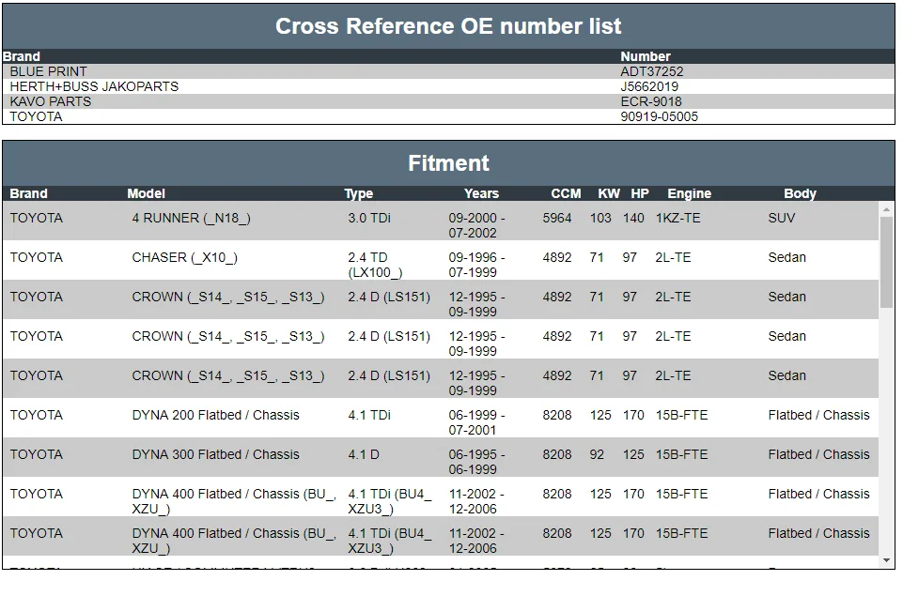The image size is (903, 596).
Task: Select the 92 KW value
Action: 597,454
